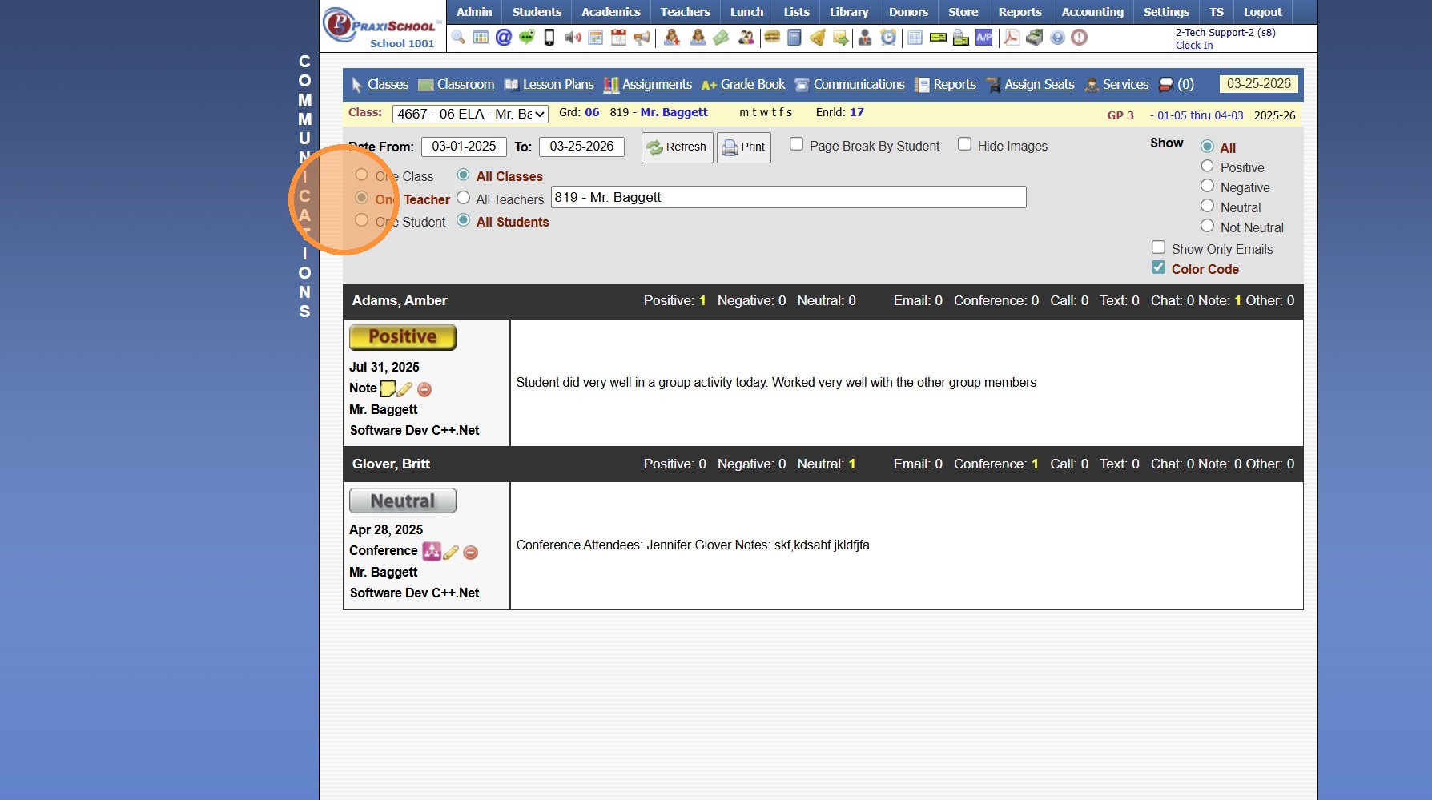Edit Britt Glover's conference with pencil icon
Image resolution: width=1432 pixels, height=800 pixels.
coord(451,552)
